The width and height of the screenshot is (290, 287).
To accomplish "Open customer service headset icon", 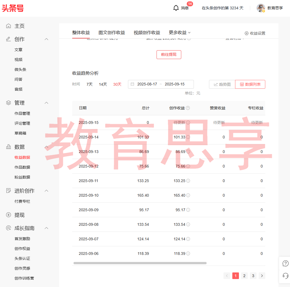I will click(x=285, y=276).
